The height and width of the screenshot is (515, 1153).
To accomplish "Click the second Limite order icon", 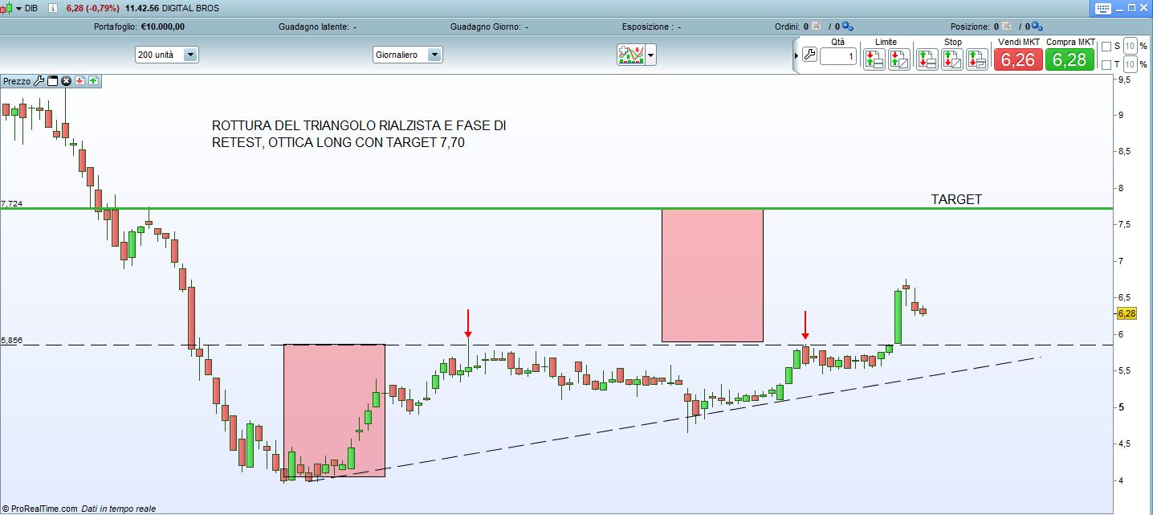I will click(x=899, y=59).
